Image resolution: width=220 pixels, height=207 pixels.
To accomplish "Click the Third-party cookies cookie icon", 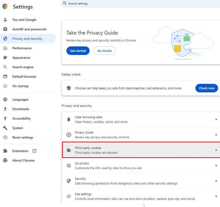I will tap(69, 150).
